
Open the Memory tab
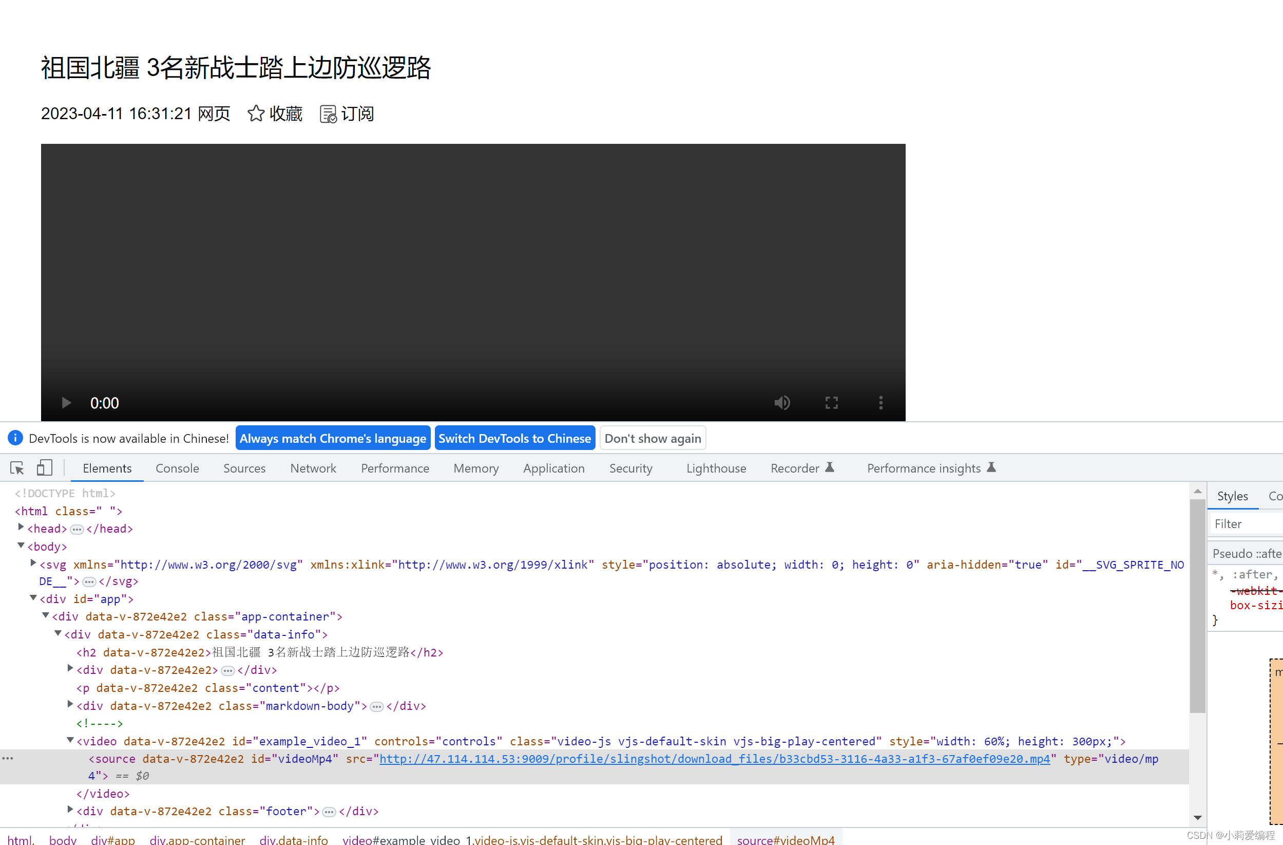[x=476, y=468]
